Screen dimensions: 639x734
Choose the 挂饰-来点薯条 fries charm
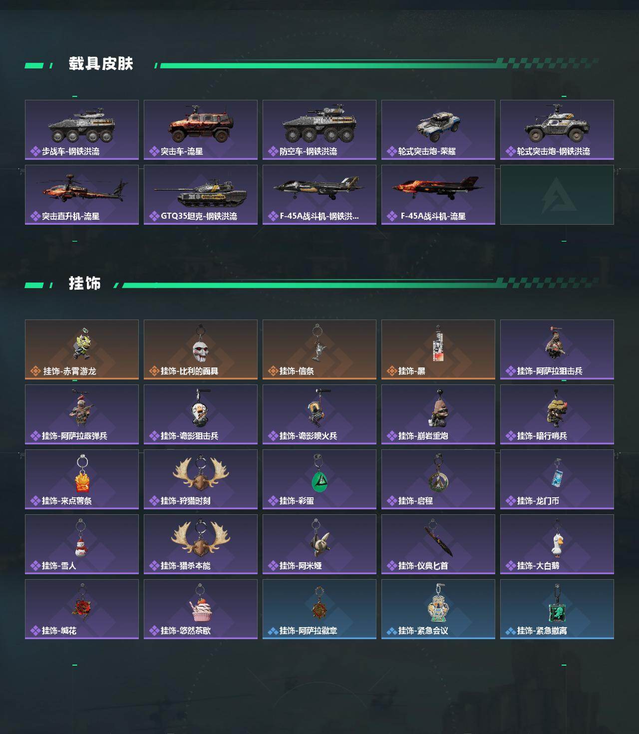point(82,479)
